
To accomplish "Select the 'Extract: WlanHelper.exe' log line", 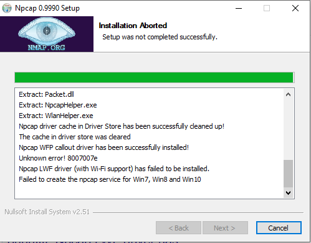I will (x=56, y=116).
